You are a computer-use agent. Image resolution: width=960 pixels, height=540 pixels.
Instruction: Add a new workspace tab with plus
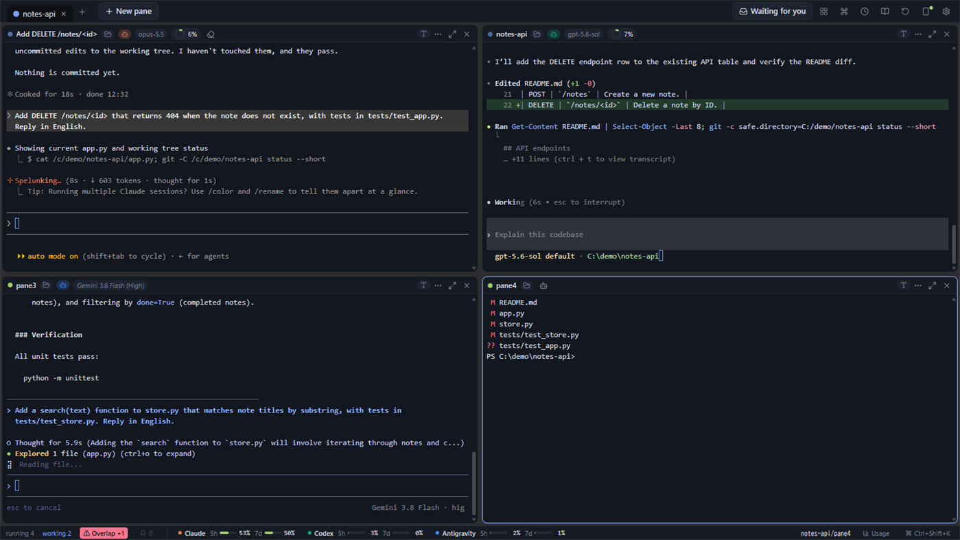pyautogui.click(x=82, y=12)
